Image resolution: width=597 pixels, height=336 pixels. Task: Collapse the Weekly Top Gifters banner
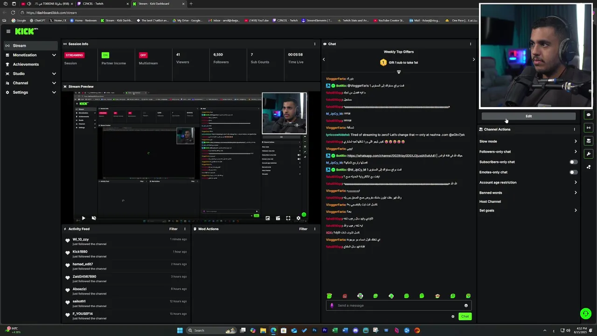tap(399, 72)
